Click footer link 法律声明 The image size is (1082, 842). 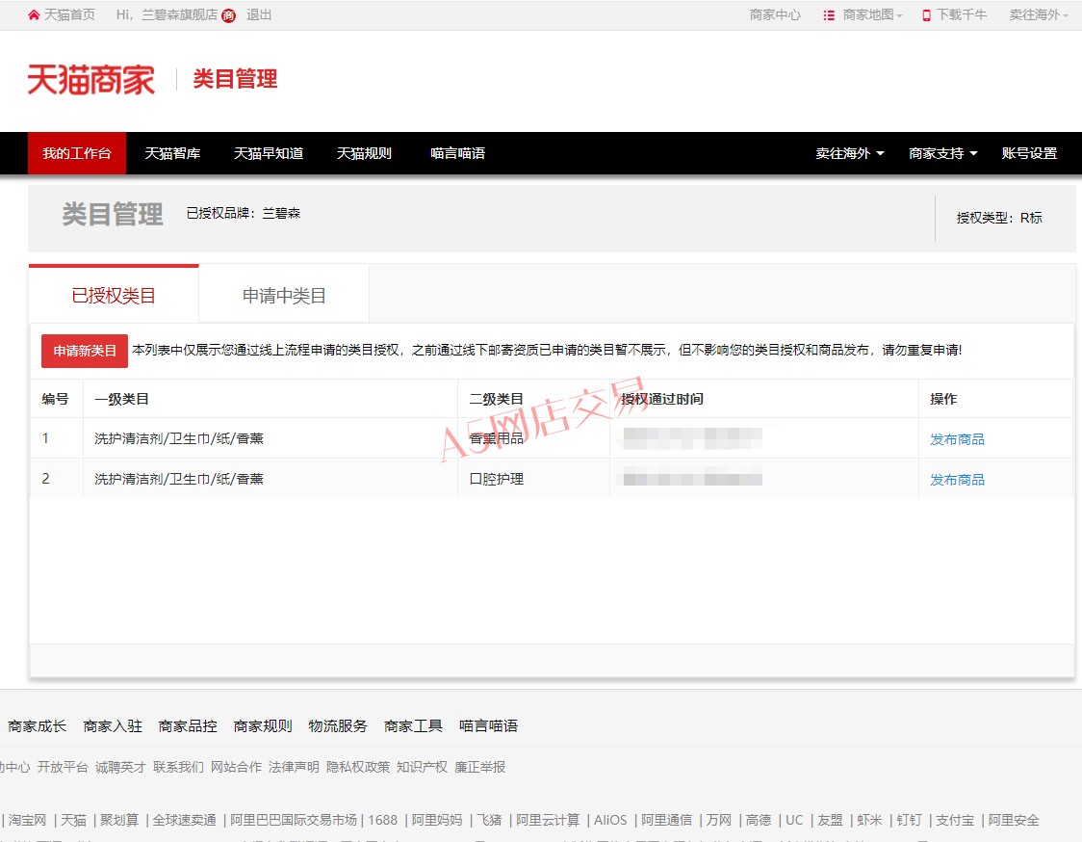(x=294, y=767)
